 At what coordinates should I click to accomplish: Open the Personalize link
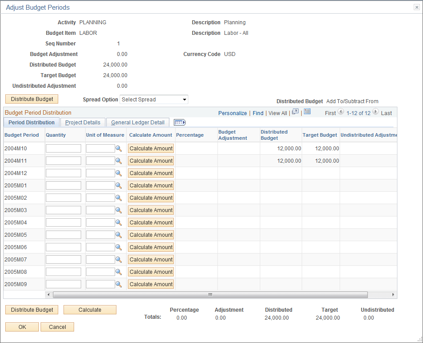click(232, 113)
